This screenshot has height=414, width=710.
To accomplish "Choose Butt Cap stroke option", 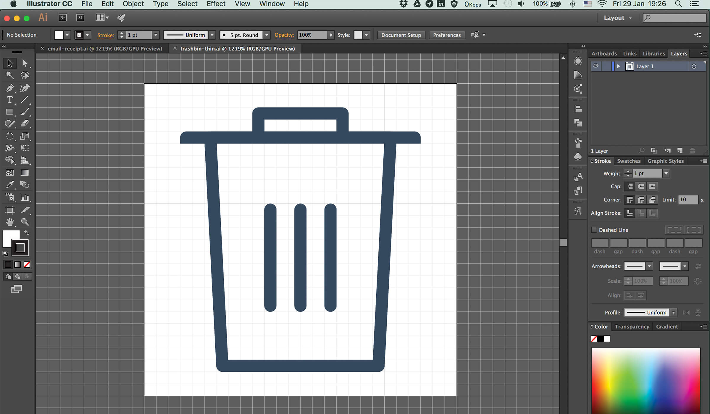I will (x=630, y=186).
